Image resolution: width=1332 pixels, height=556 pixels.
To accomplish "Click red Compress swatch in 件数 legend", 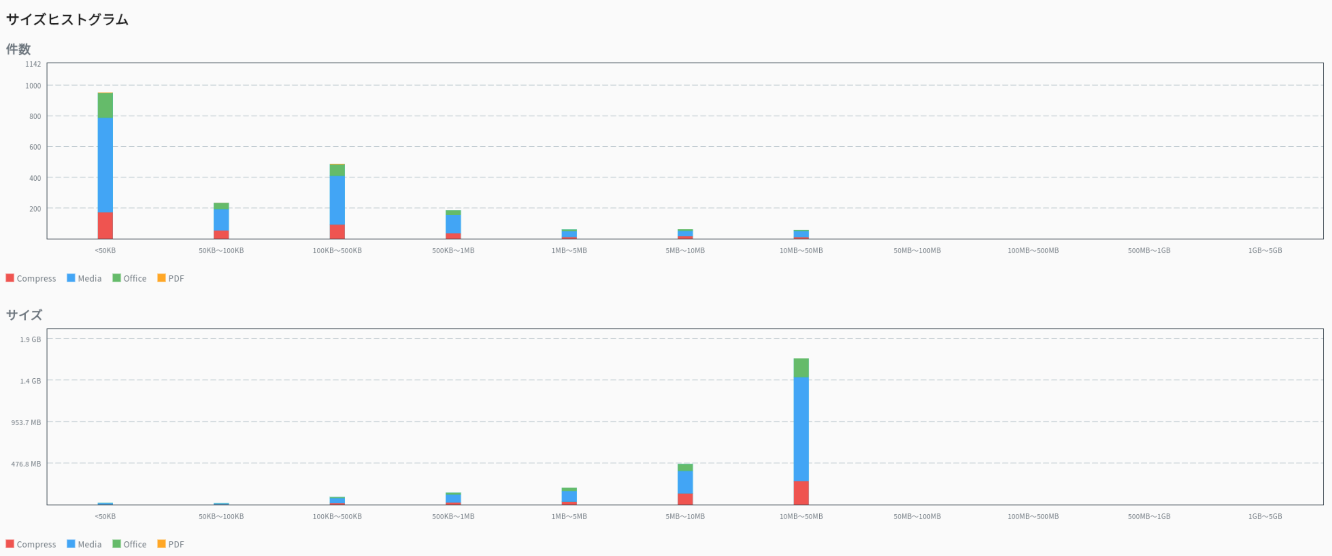I will 10,278.
